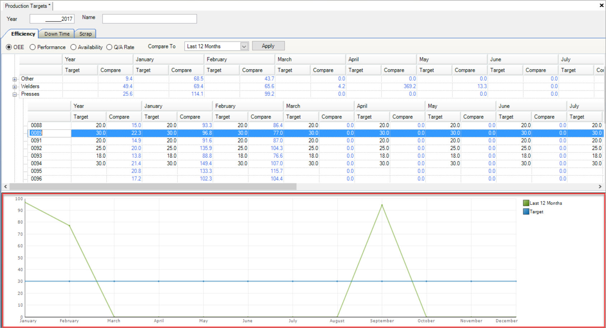
Task: Click Presses January compare value 114.1
Action: point(197,94)
